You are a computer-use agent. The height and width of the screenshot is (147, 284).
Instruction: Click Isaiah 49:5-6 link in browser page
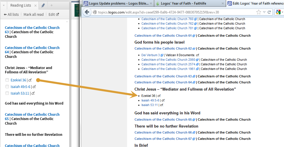tap(150, 100)
